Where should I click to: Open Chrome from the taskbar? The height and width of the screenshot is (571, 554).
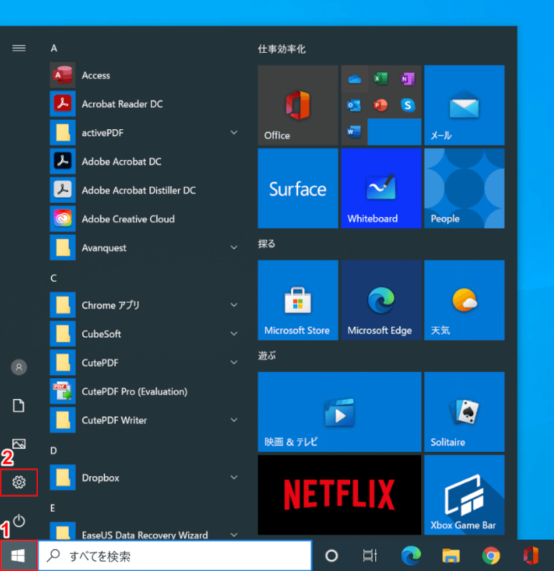click(491, 556)
